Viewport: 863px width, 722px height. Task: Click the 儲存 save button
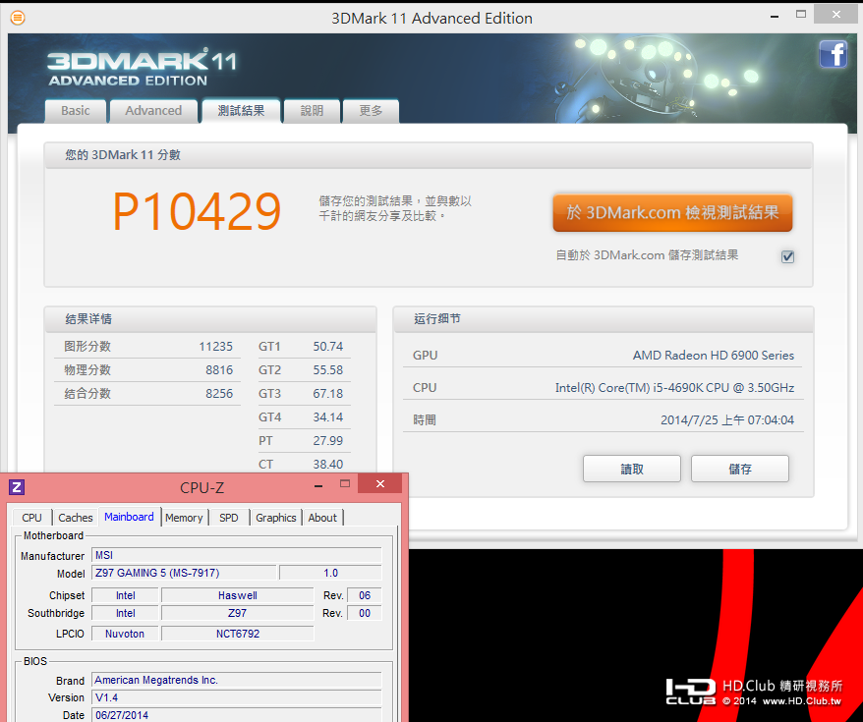coord(740,469)
